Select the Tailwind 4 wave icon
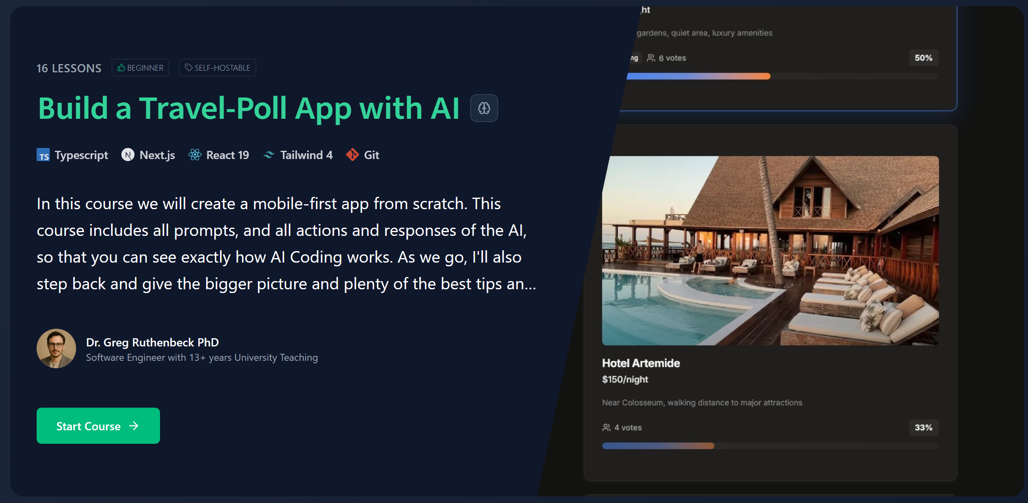The height and width of the screenshot is (503, 1028). tap(269, 155)
